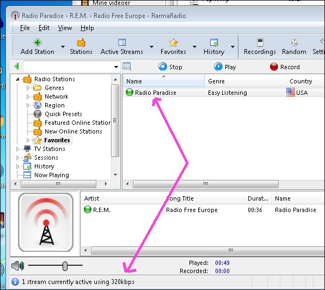
Task: Sort stations by Name column header
Action: click(x=164, y=81)
